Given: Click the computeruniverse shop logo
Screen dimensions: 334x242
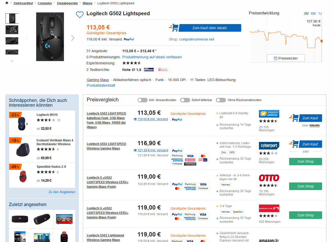Looking at the screenshot, I should (x=269, y=114).
